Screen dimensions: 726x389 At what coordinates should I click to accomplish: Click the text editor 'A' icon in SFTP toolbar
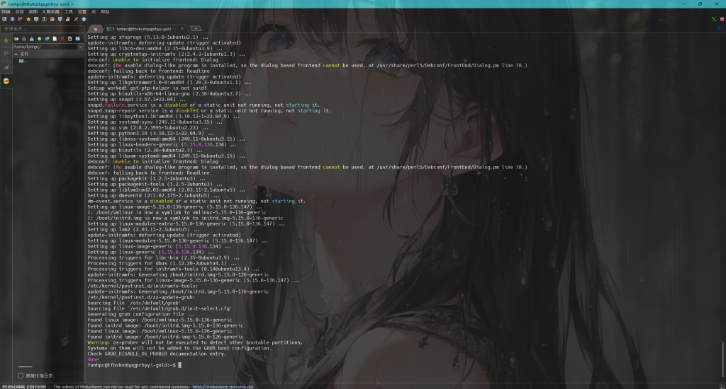[x=70, y=39]
